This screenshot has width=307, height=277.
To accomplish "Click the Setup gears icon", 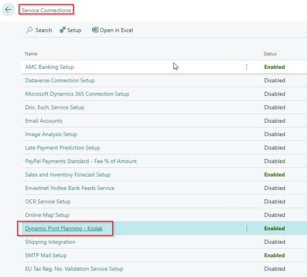I will click(63, 30).
